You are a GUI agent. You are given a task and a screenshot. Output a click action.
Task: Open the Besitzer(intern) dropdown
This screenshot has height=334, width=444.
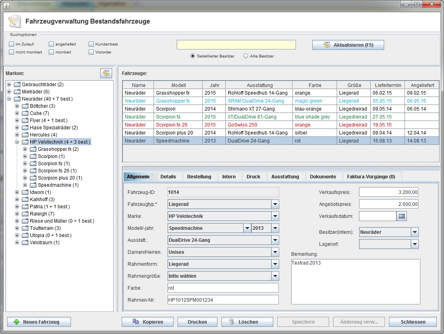[414, 232]
